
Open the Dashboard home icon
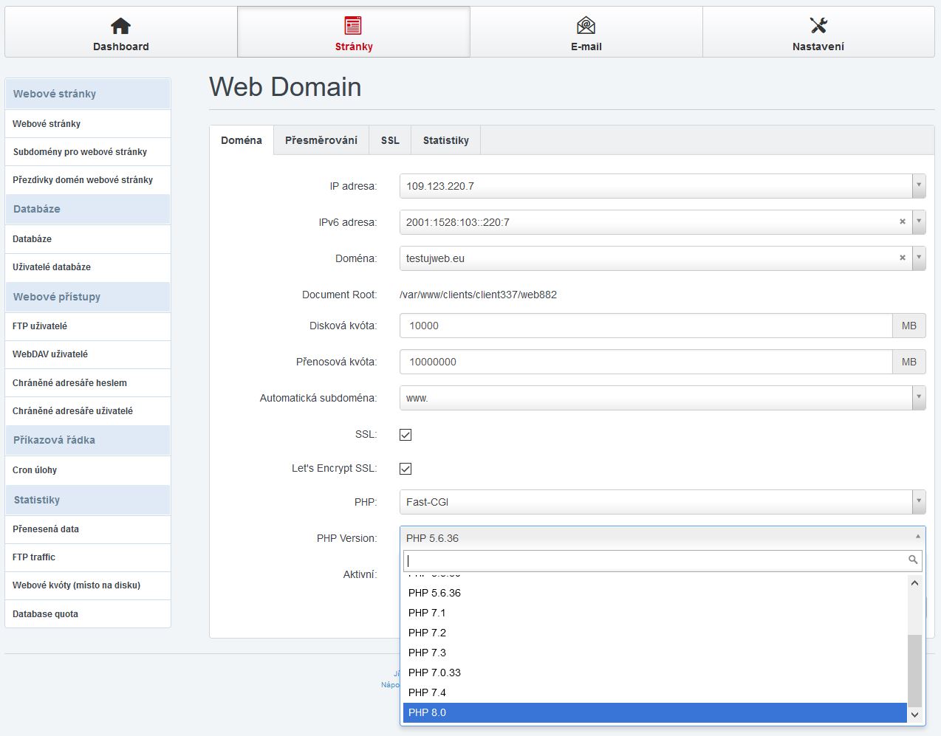click(x=120, y=26)
